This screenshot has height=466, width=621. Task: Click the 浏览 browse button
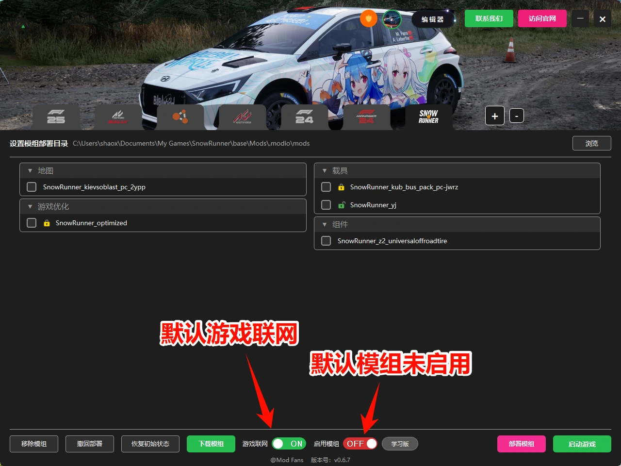tap(592, 143)
